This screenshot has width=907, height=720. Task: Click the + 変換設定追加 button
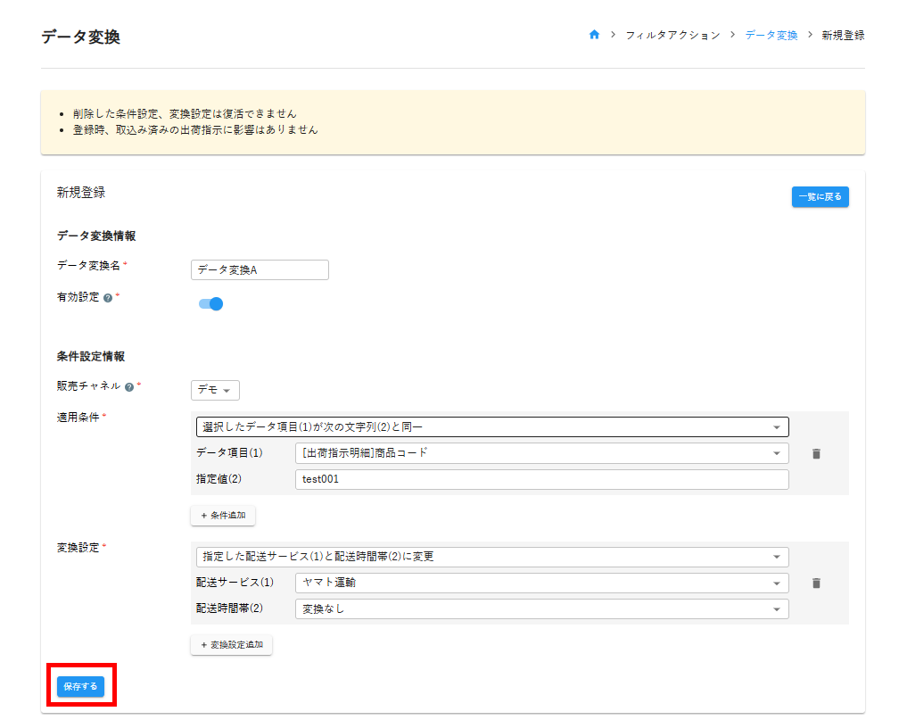click(231, 644)
